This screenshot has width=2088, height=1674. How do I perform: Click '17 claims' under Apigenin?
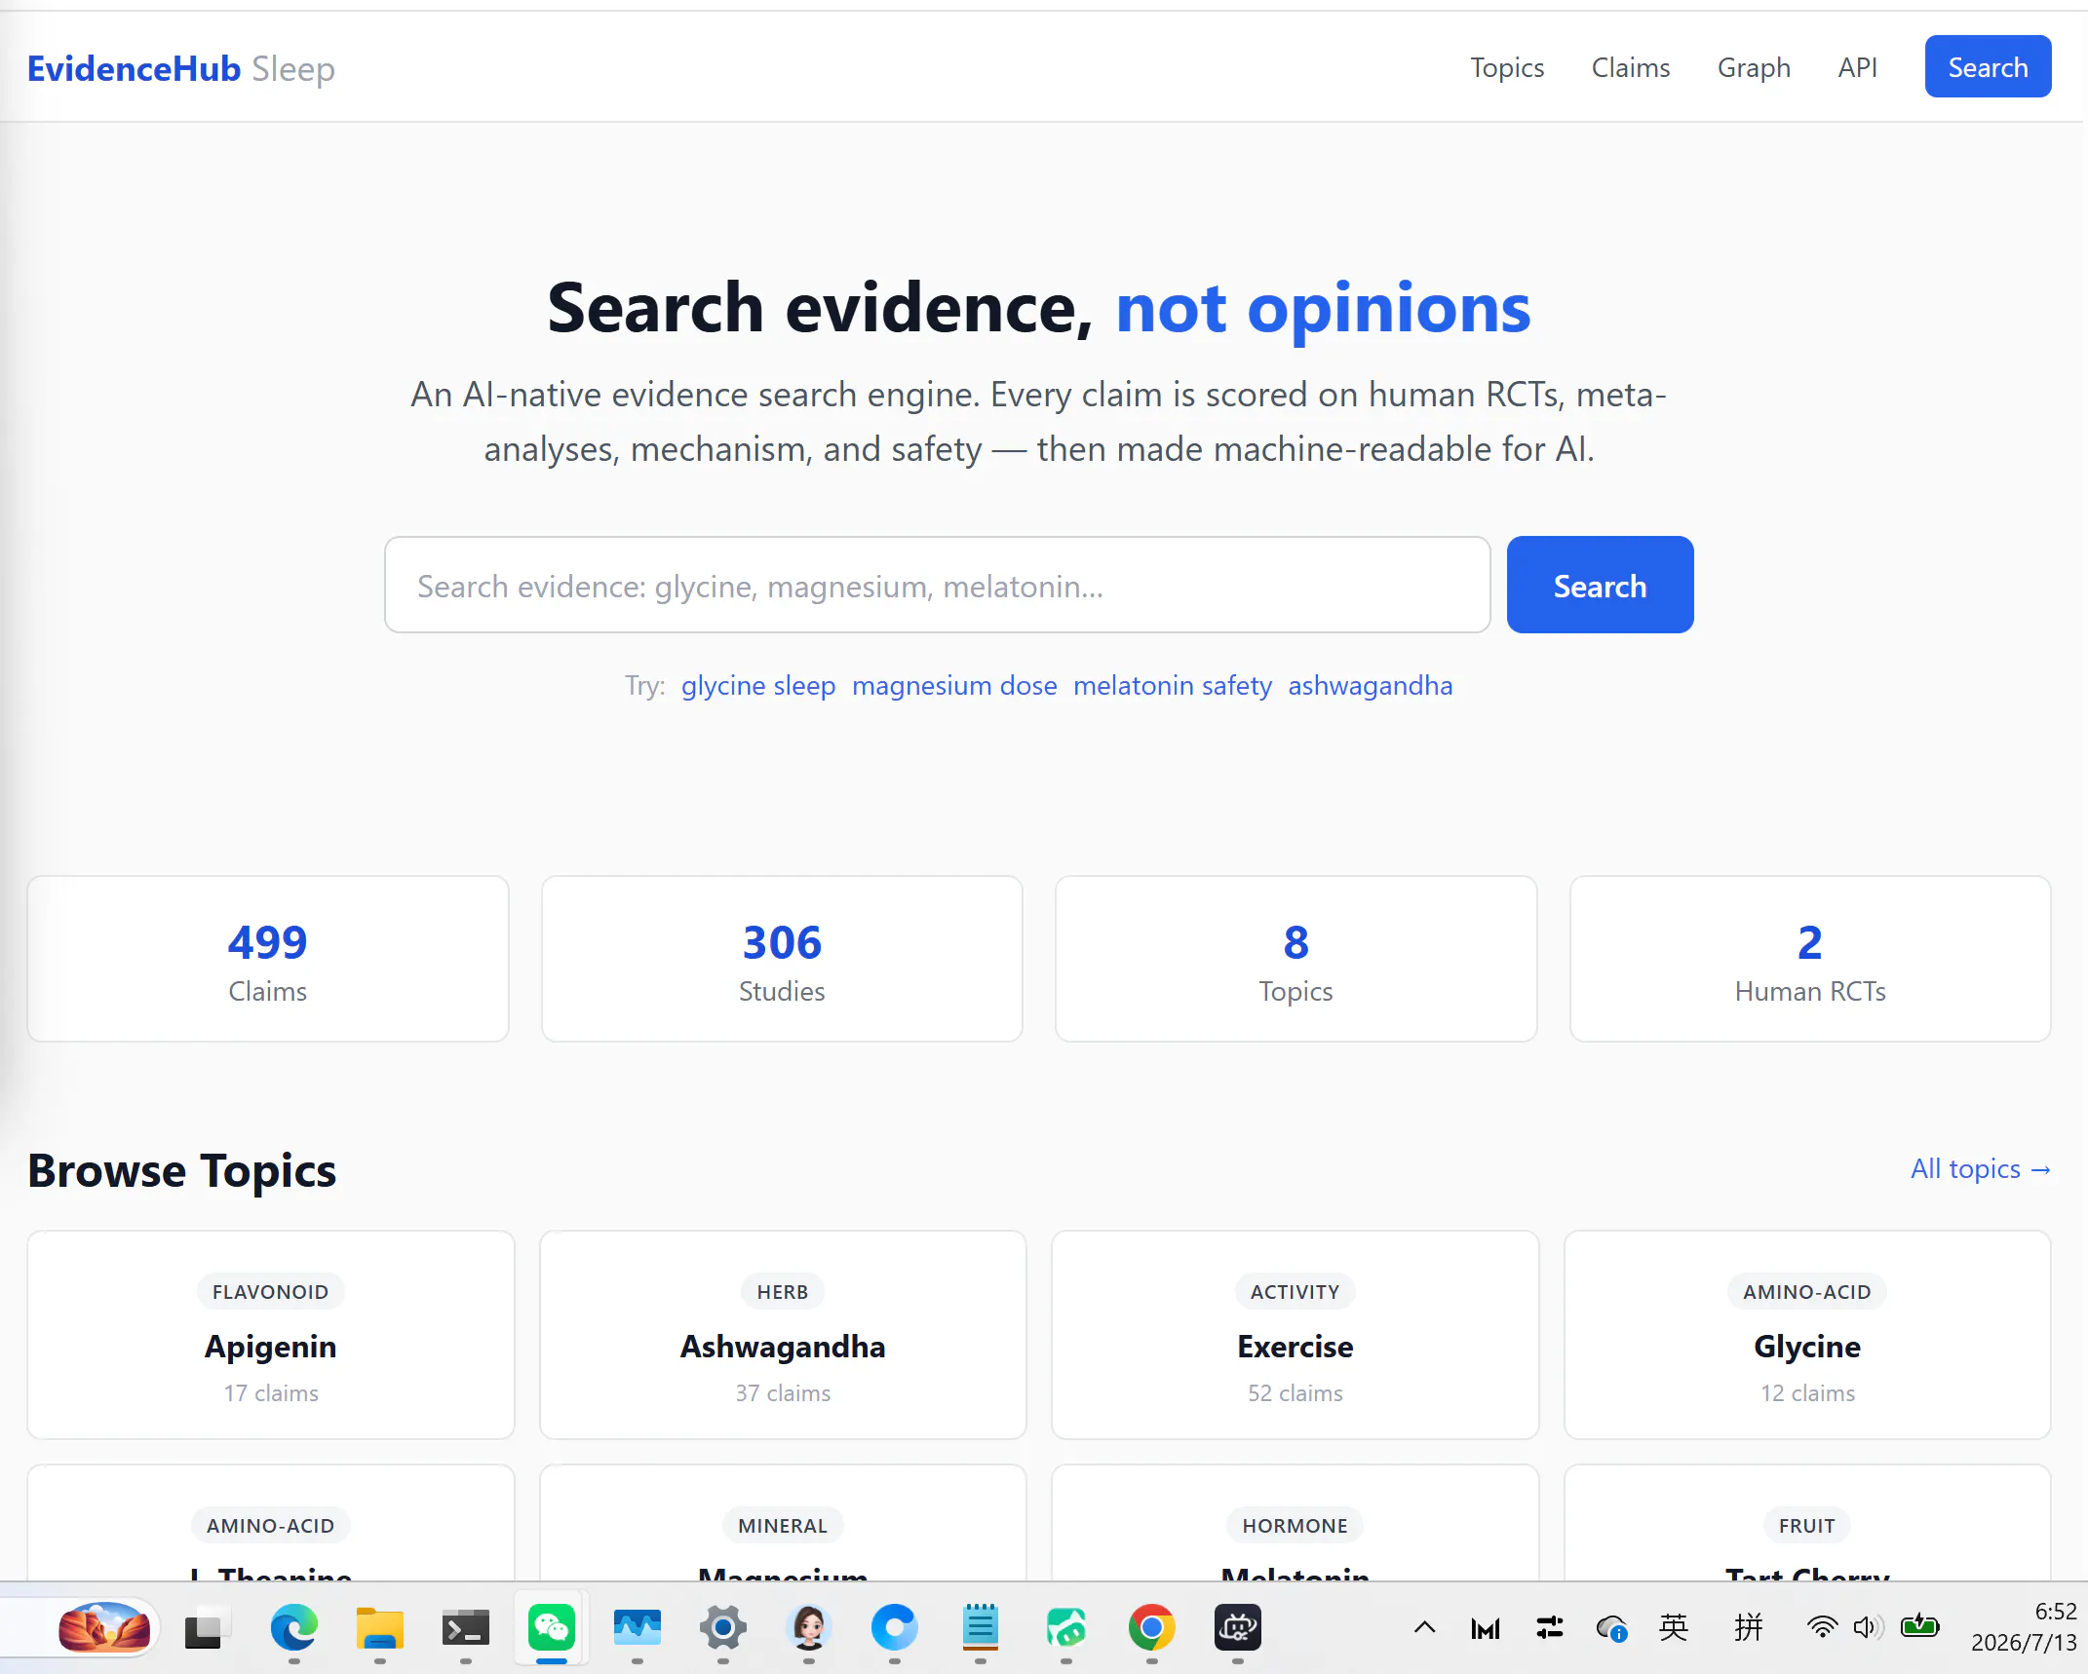(x=271, y=1393)
